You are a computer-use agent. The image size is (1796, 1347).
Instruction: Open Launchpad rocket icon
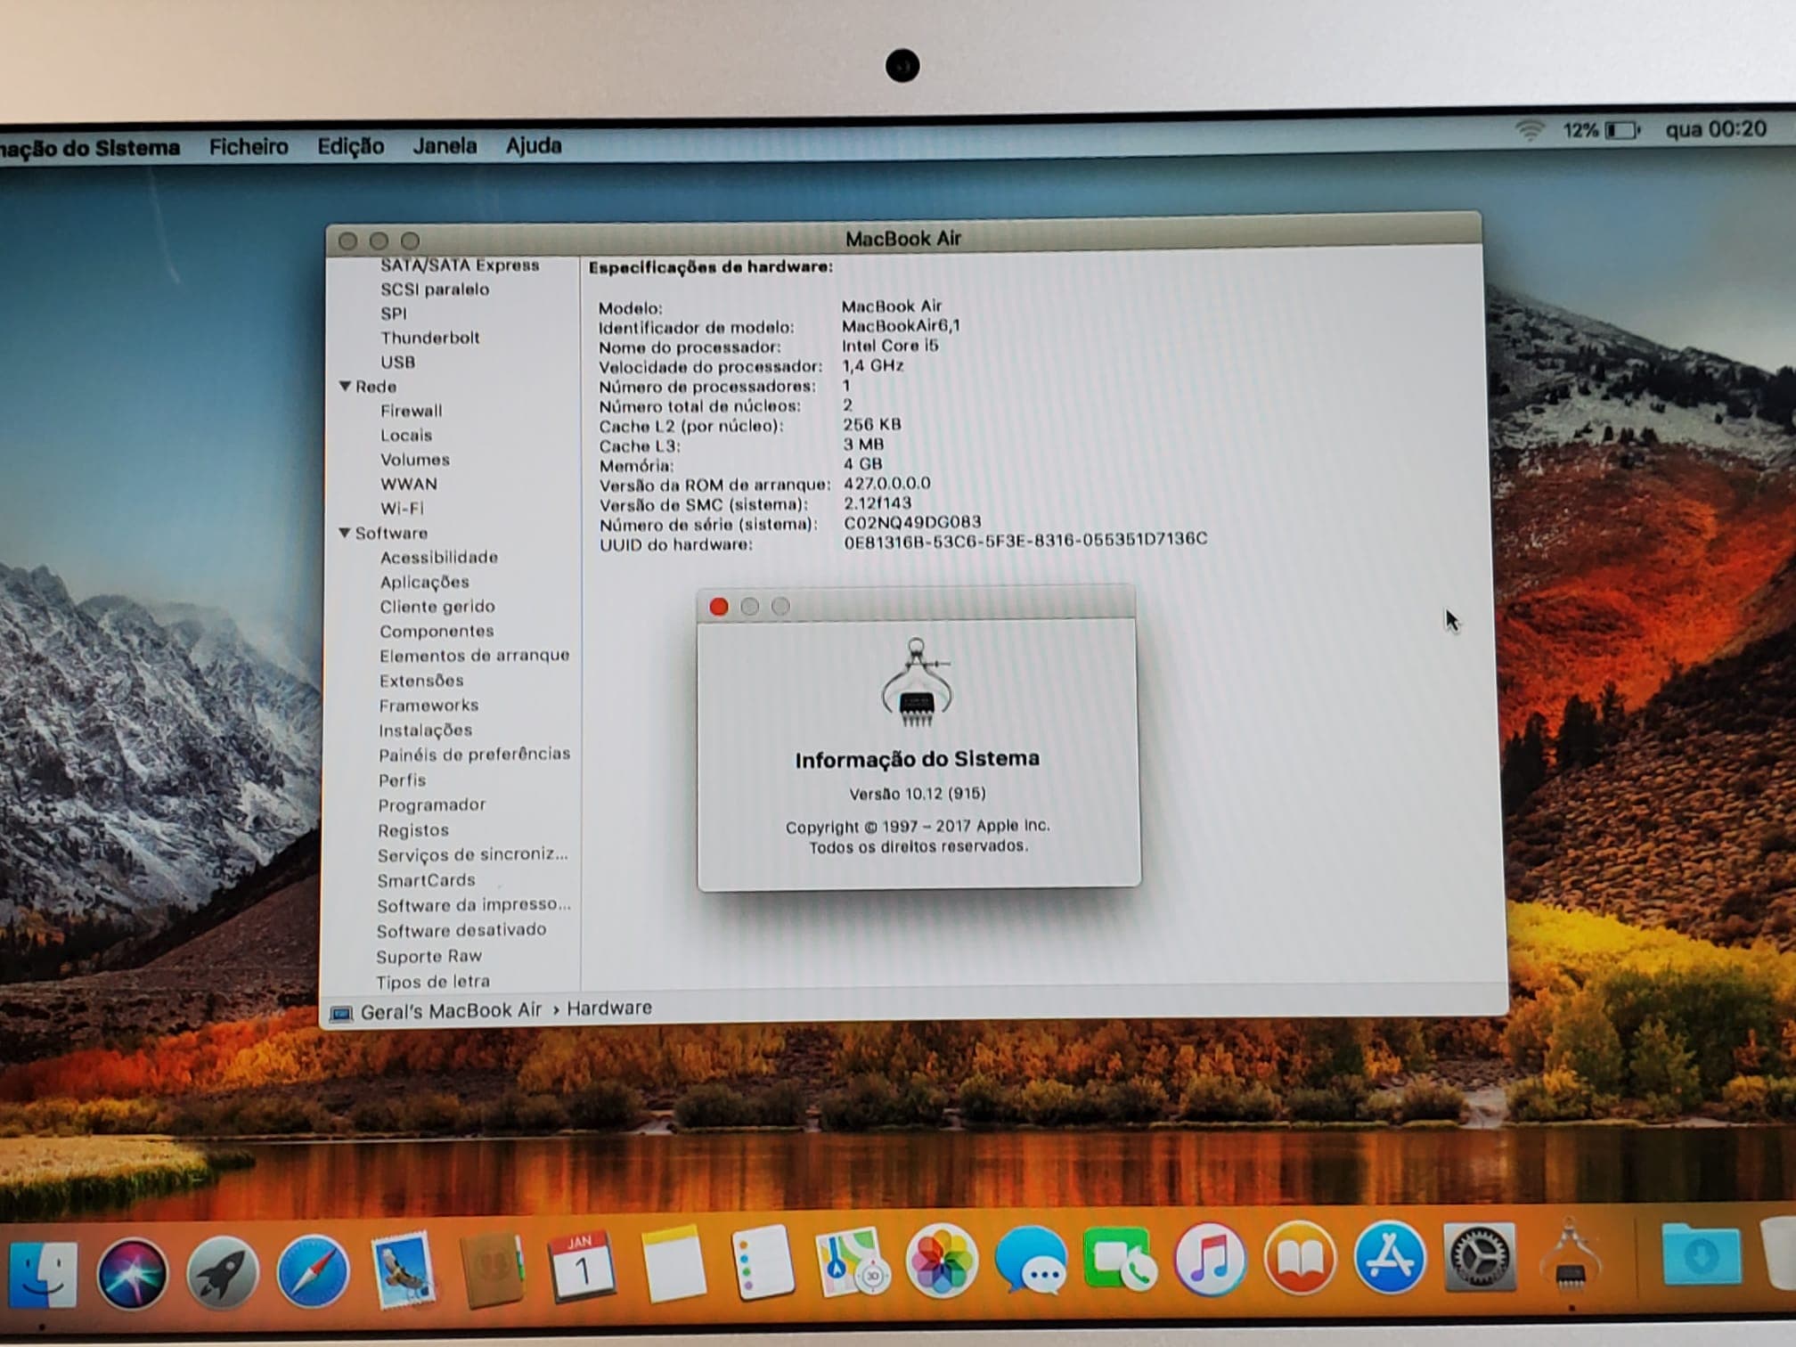click(x=223, y=1273)
